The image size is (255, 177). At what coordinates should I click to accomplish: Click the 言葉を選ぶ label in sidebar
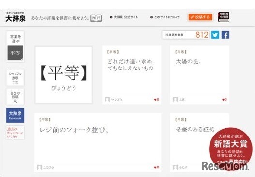coord(15,39)
